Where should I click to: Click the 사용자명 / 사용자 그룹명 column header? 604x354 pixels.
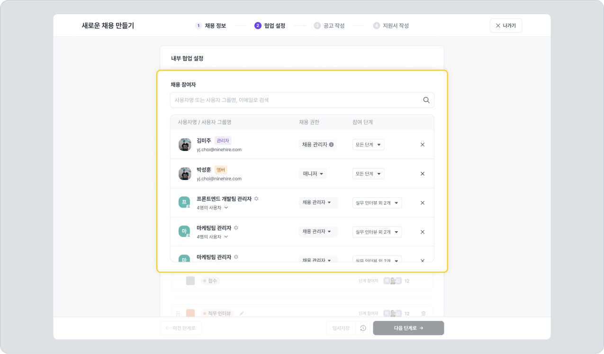(x=205, y=122)
